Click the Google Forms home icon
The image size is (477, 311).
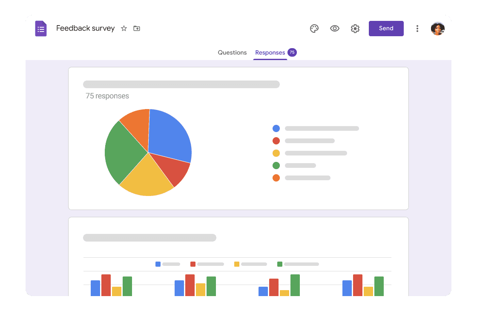[41, 29]
